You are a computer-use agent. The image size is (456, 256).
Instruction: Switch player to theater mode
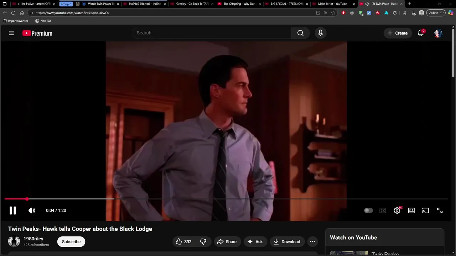411,210
